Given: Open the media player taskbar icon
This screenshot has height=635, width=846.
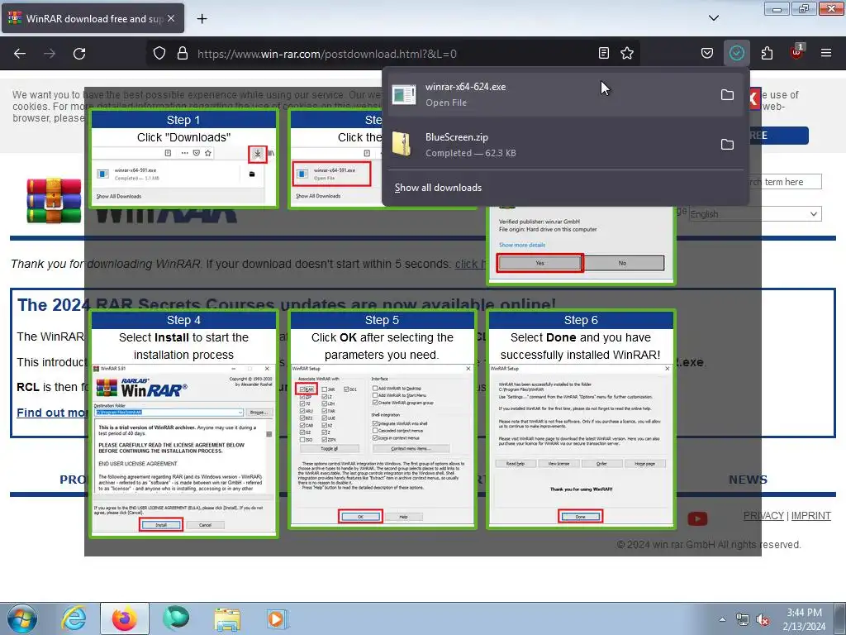Looking at the screenshot, I should click(x=277, y=618).
